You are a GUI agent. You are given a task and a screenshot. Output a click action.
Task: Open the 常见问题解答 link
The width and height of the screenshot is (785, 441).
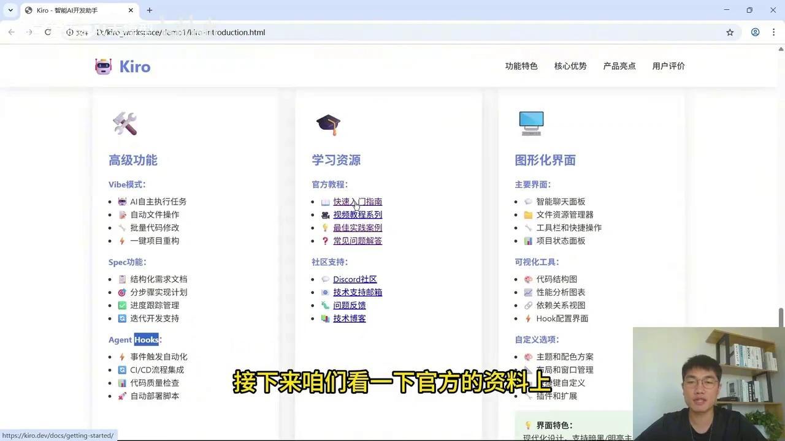click(358, 241)
